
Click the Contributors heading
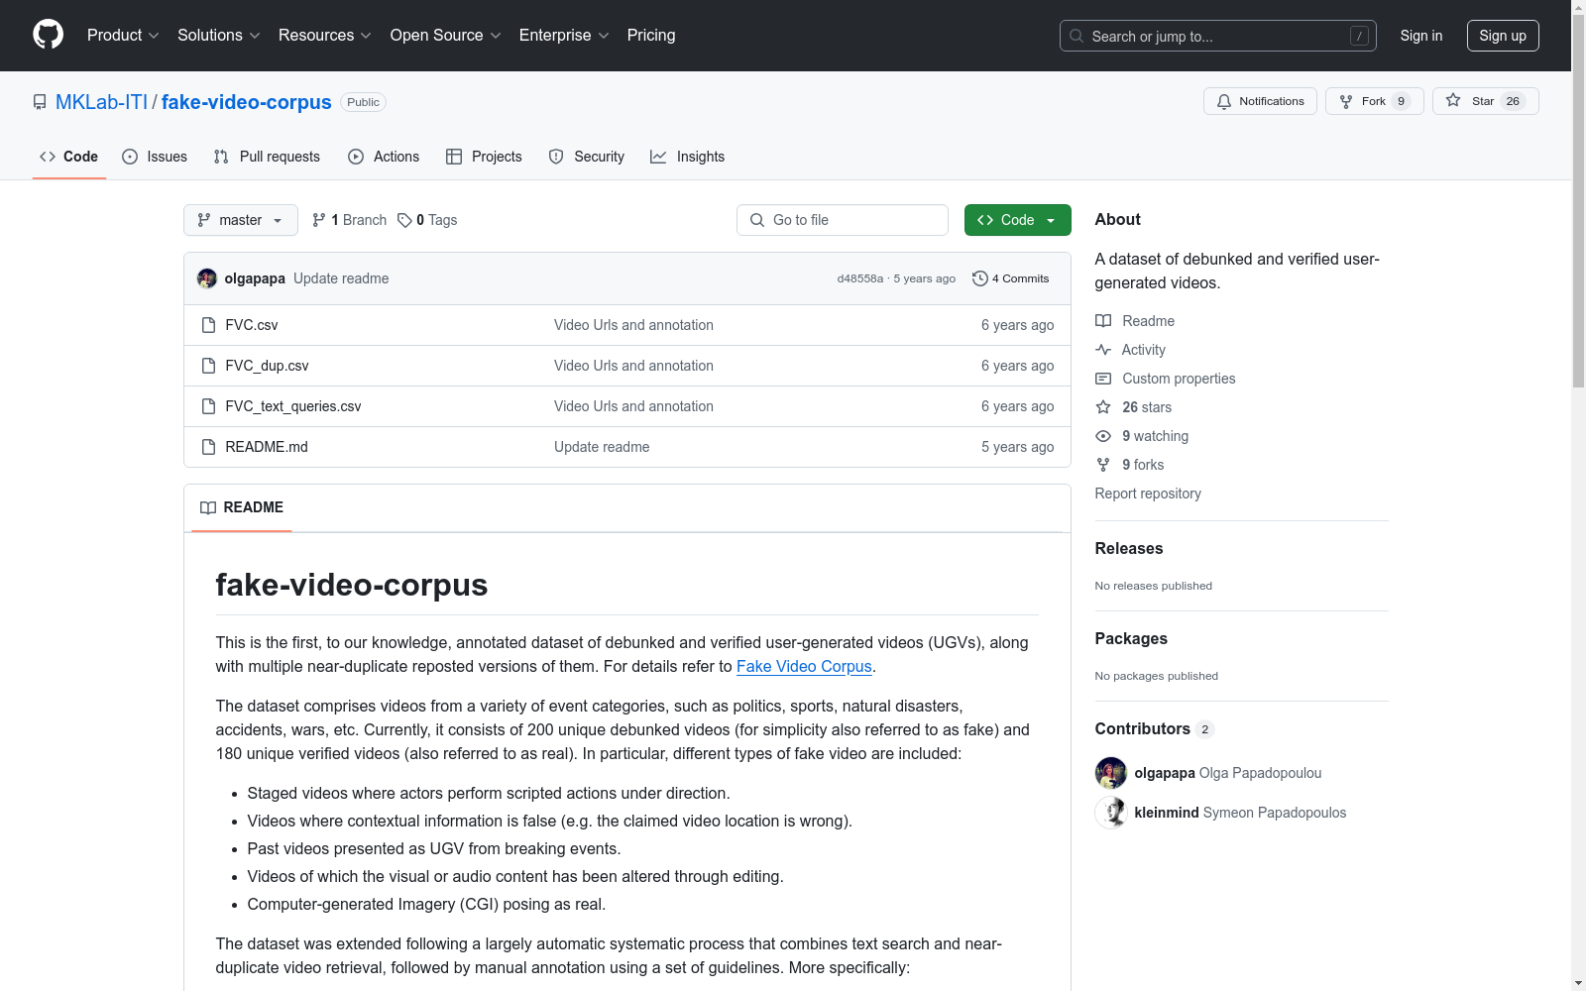click(1142, 728)
